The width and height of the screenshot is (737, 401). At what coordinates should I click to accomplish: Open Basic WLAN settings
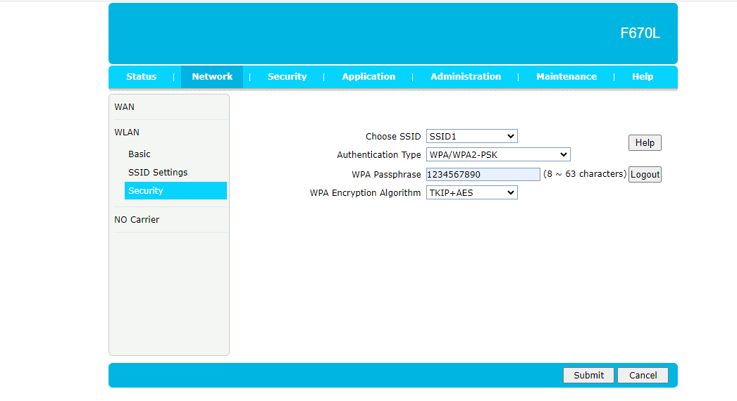coord(140,154)
